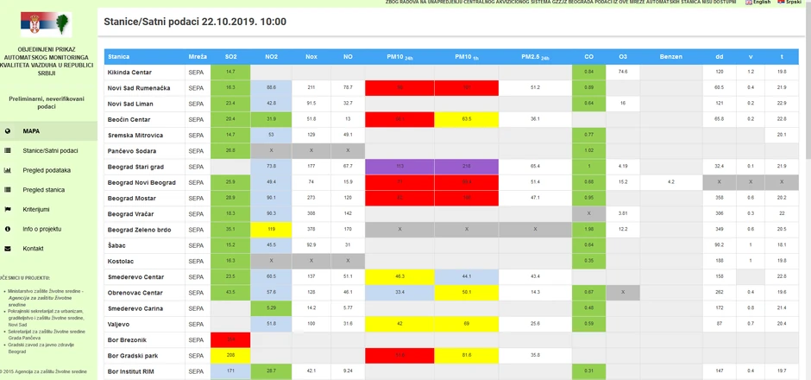Click yellow PM10 1h value 63.5 for Beočin Centar
Viewport: 811px width, 380px height.
click(x=467, y=119)
